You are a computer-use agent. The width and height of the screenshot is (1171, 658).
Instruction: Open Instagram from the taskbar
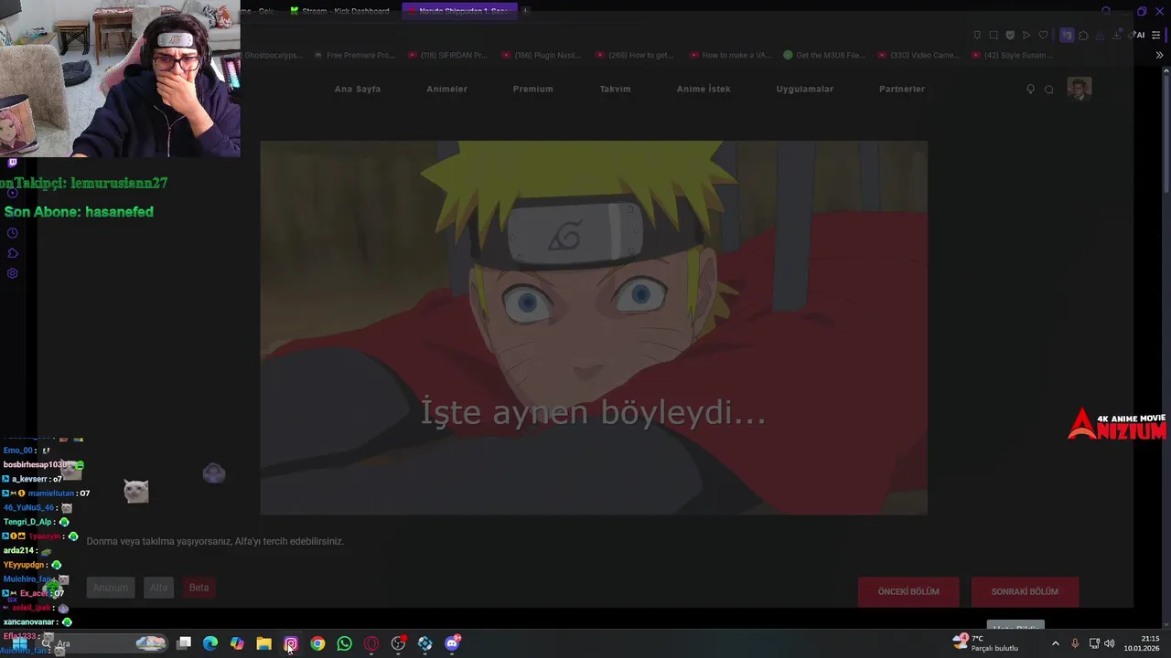point(291,643)
